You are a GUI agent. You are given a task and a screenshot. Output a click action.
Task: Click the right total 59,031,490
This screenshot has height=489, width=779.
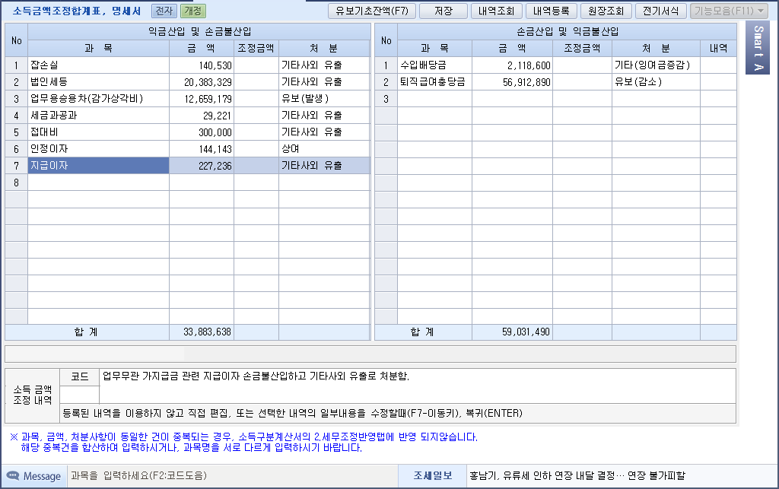(526, 332)
